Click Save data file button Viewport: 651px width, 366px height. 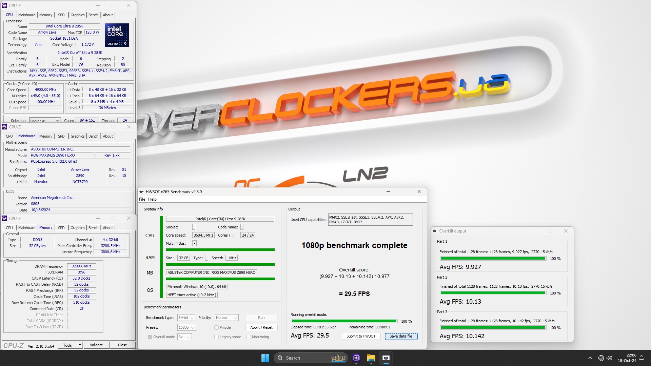(401, 336)
